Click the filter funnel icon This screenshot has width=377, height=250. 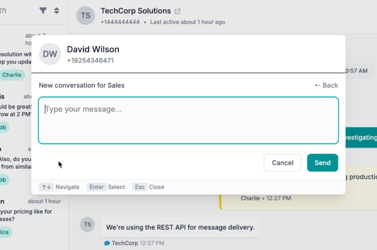tap(43, 11)
